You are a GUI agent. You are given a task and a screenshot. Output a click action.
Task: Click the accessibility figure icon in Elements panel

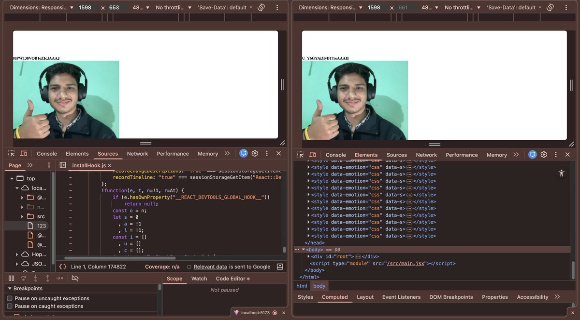561,173
